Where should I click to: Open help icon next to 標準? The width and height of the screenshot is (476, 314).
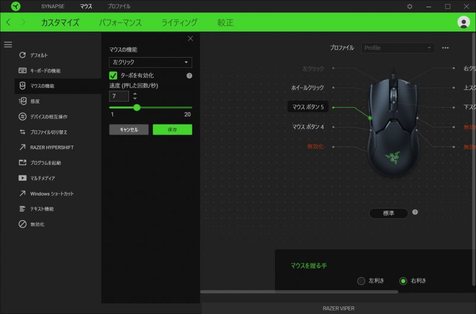(415, 212)
